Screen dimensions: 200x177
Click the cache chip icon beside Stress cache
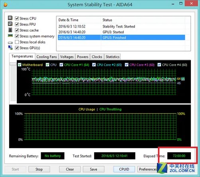pos(10,30)
